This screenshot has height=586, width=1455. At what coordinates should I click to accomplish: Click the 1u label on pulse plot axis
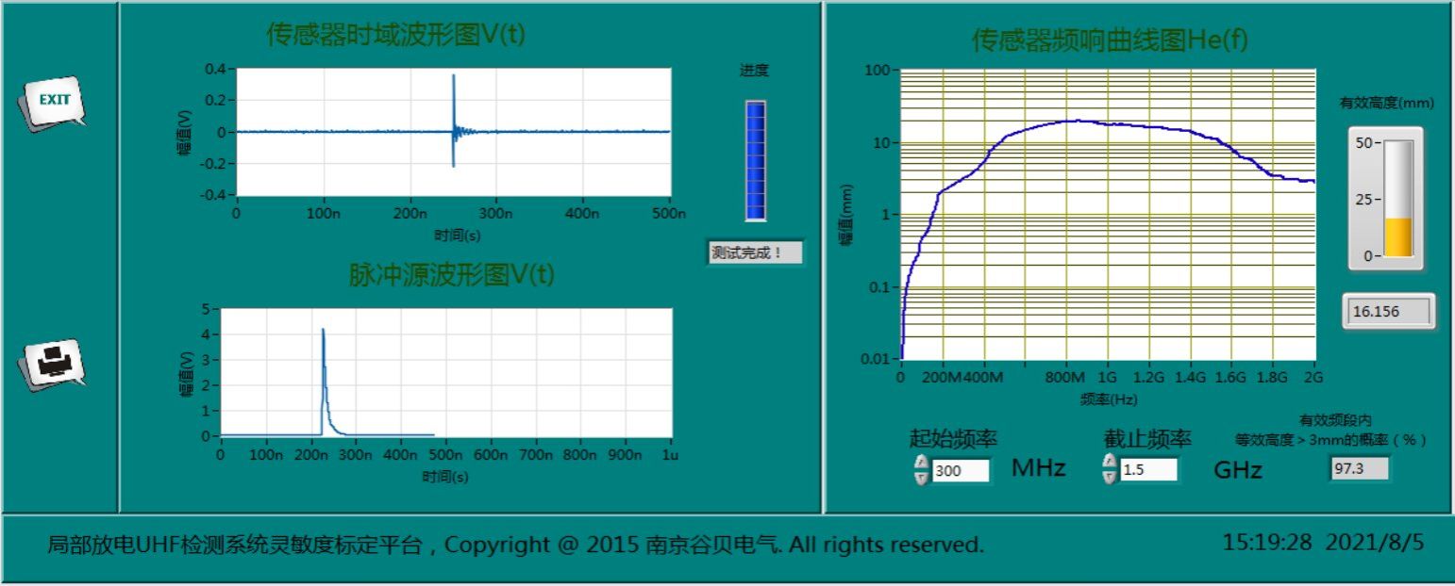671,454
